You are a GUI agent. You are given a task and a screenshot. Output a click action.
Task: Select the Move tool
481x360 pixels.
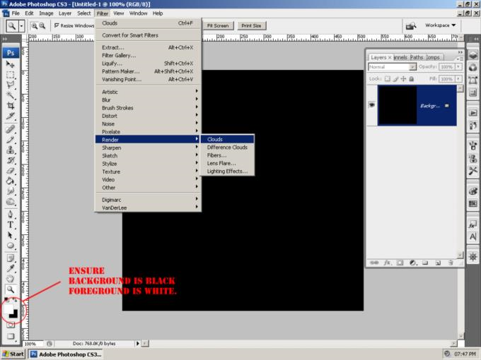coord(11,64)
